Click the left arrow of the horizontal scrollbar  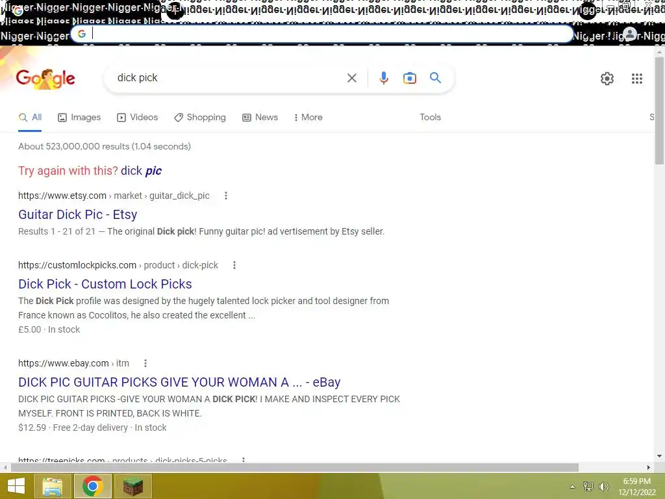(x=5, y=468)
